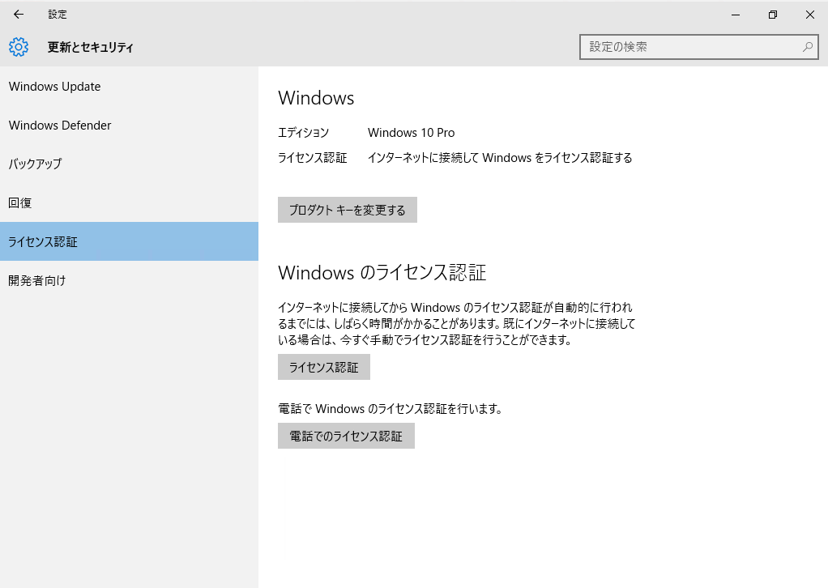Click the 設定 window title text
The image size is (828, 588).
pos(58,15)
